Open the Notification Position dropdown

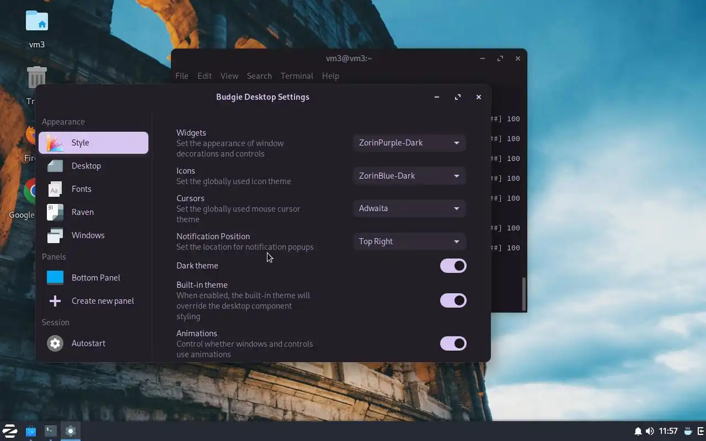point(409,241)
